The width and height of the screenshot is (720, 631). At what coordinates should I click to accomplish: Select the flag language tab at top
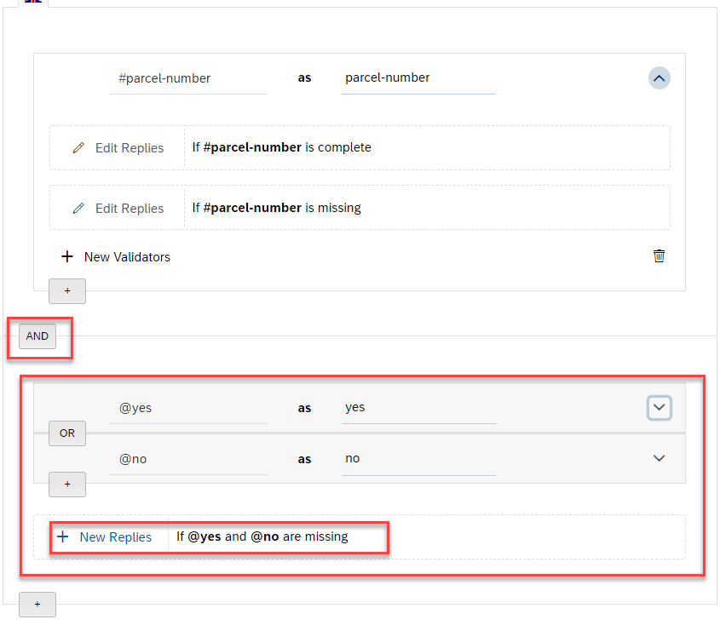coord(32,2)
